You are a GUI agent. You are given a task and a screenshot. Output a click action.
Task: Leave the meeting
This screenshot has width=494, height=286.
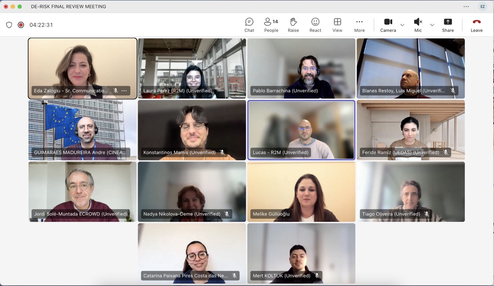476,25
